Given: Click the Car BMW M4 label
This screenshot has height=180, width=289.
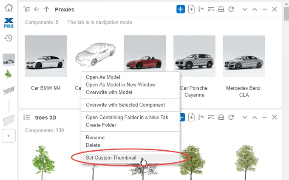Looking at the screenshot, I should click(46, 88).
